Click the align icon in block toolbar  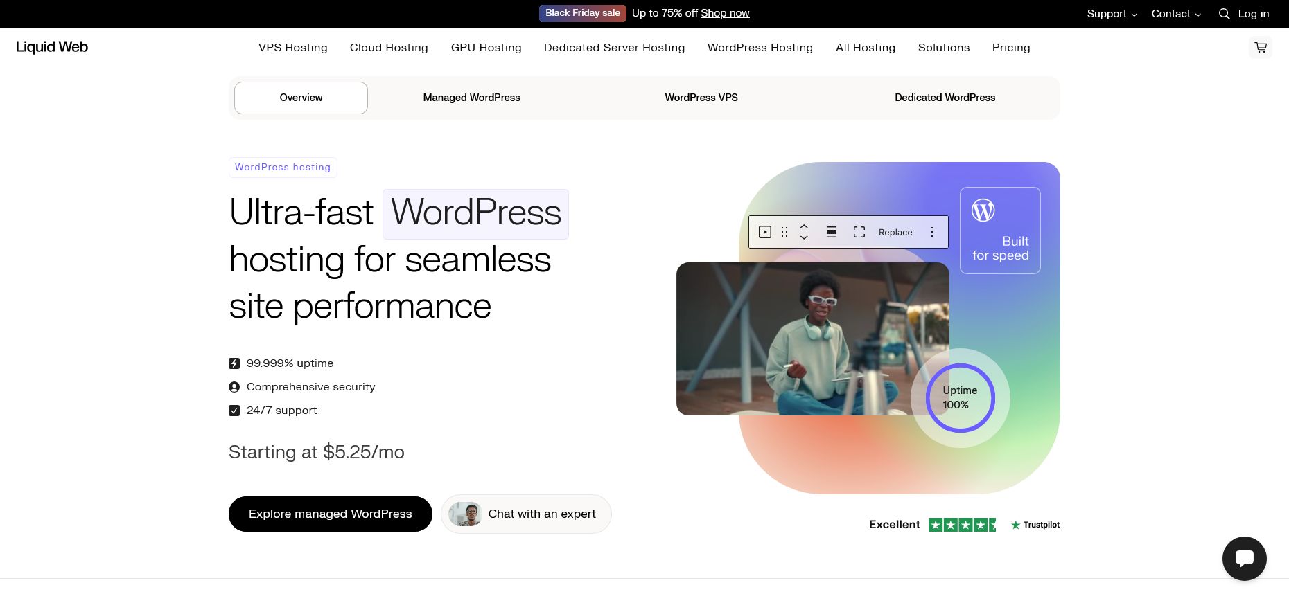coord(832,232)
